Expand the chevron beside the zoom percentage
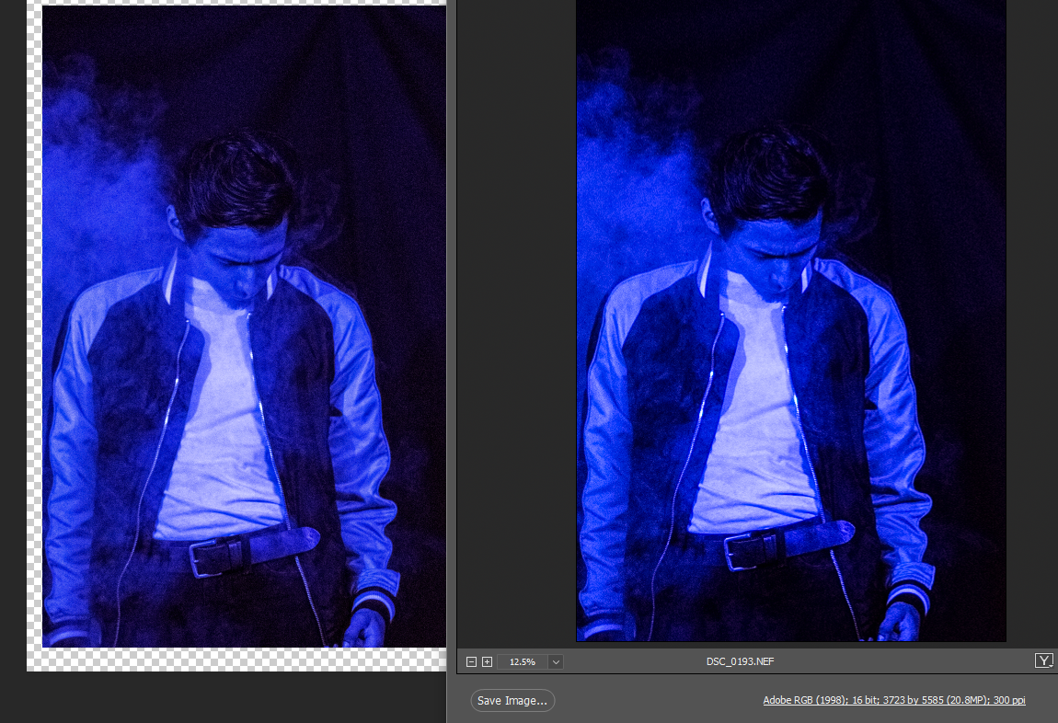This screenshot has height=723, width=1058. point(556,661)
